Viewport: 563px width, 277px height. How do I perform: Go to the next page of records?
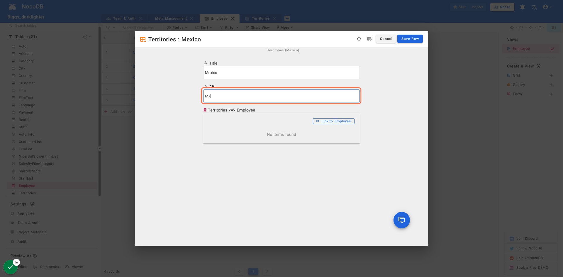pyautogui.click(x=267, y=271)
